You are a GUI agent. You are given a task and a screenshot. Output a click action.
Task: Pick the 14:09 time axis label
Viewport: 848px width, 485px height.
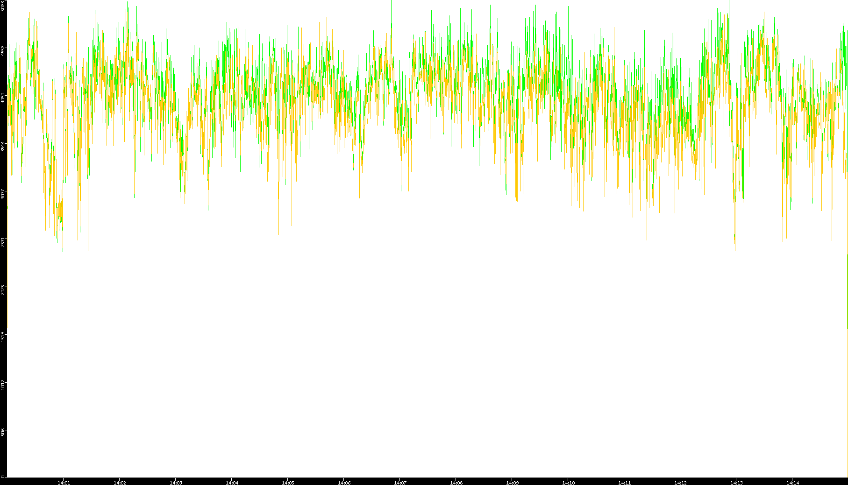tap(512, 483)
